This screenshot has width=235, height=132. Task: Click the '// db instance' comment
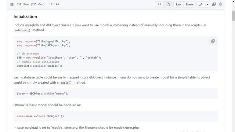pos(28,54)
